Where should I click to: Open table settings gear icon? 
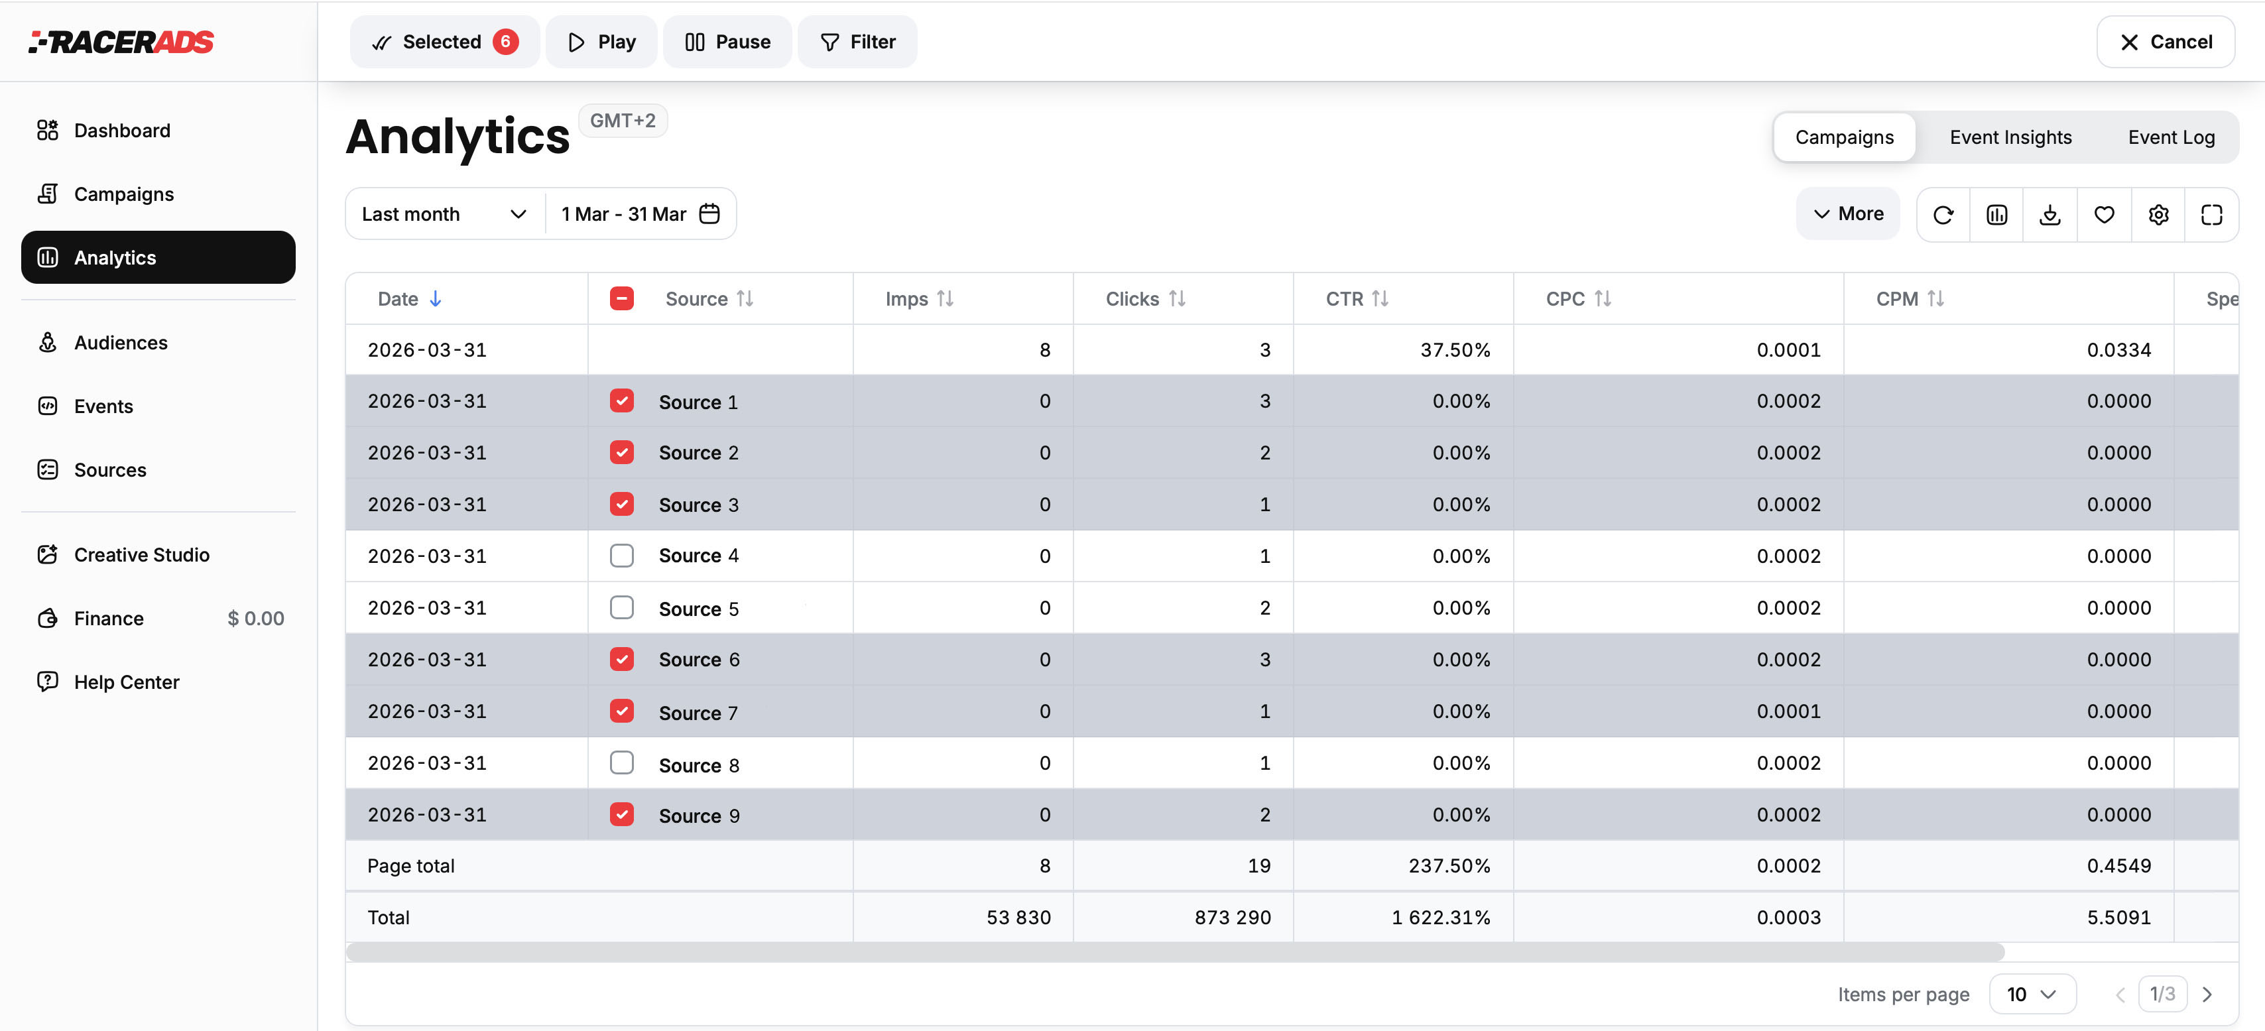coord(2159,214)
